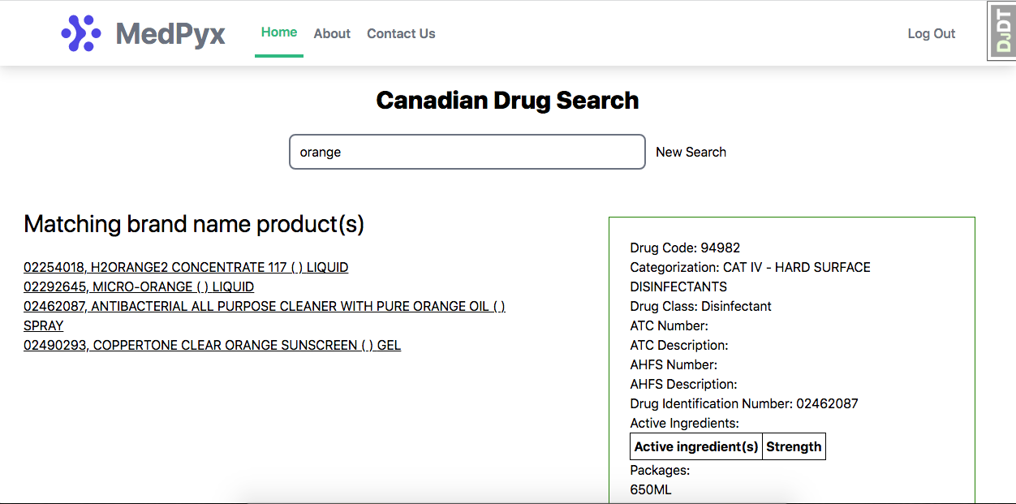Click the Matching brand name product(s) heading
The height and width of the screenshot is (504, 1016).
pos(194,224)
